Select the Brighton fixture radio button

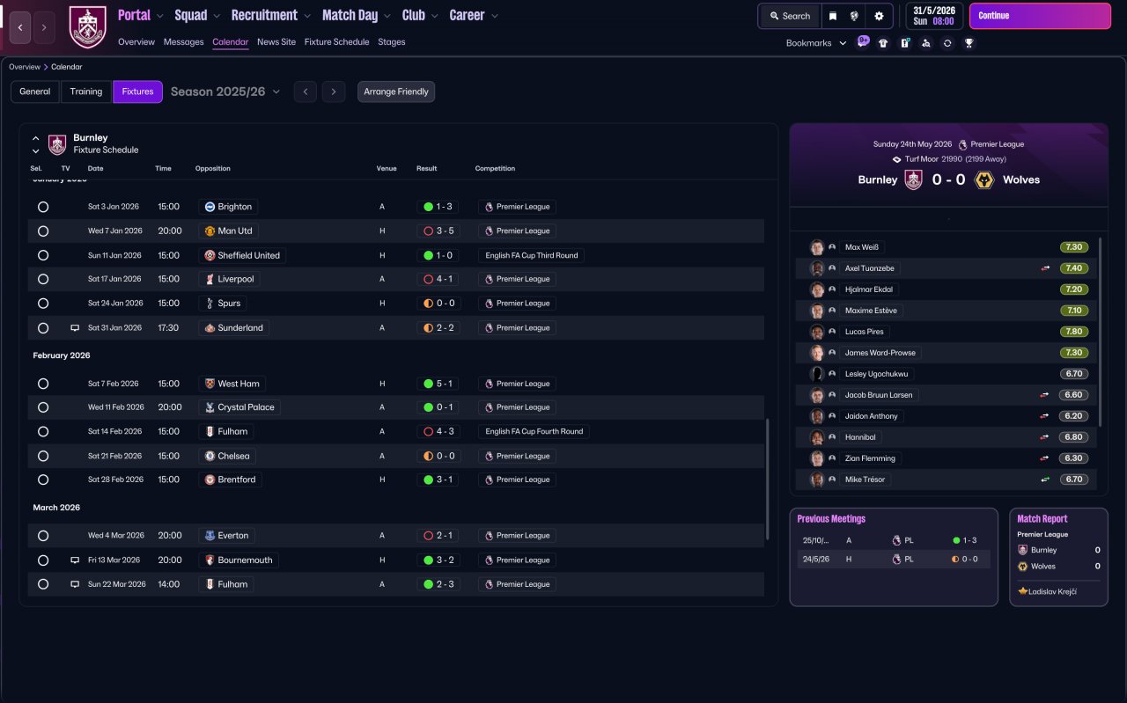pyautogui.click(x=43, y=207)
